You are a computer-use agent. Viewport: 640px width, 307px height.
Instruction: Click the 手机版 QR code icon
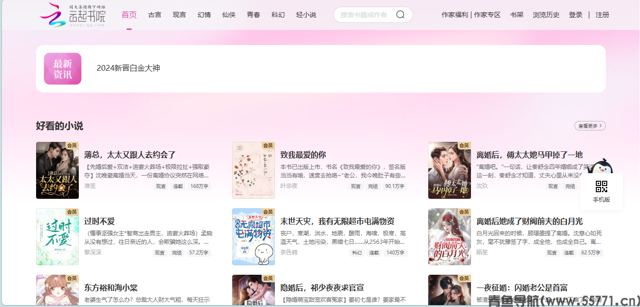602,186
